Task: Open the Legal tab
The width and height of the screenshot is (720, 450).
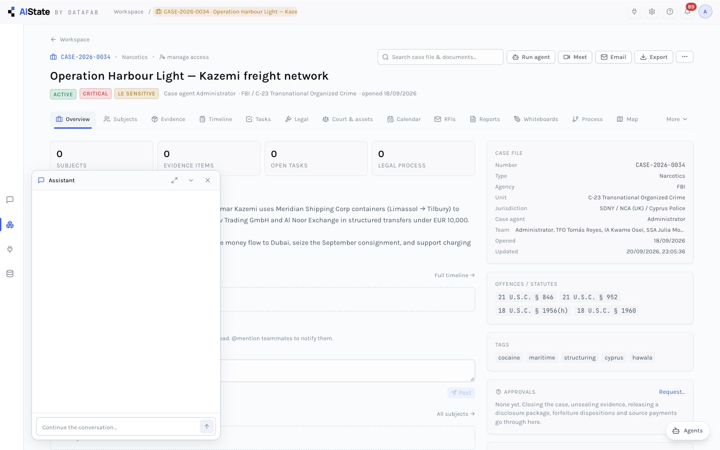Action: (297, 119)
